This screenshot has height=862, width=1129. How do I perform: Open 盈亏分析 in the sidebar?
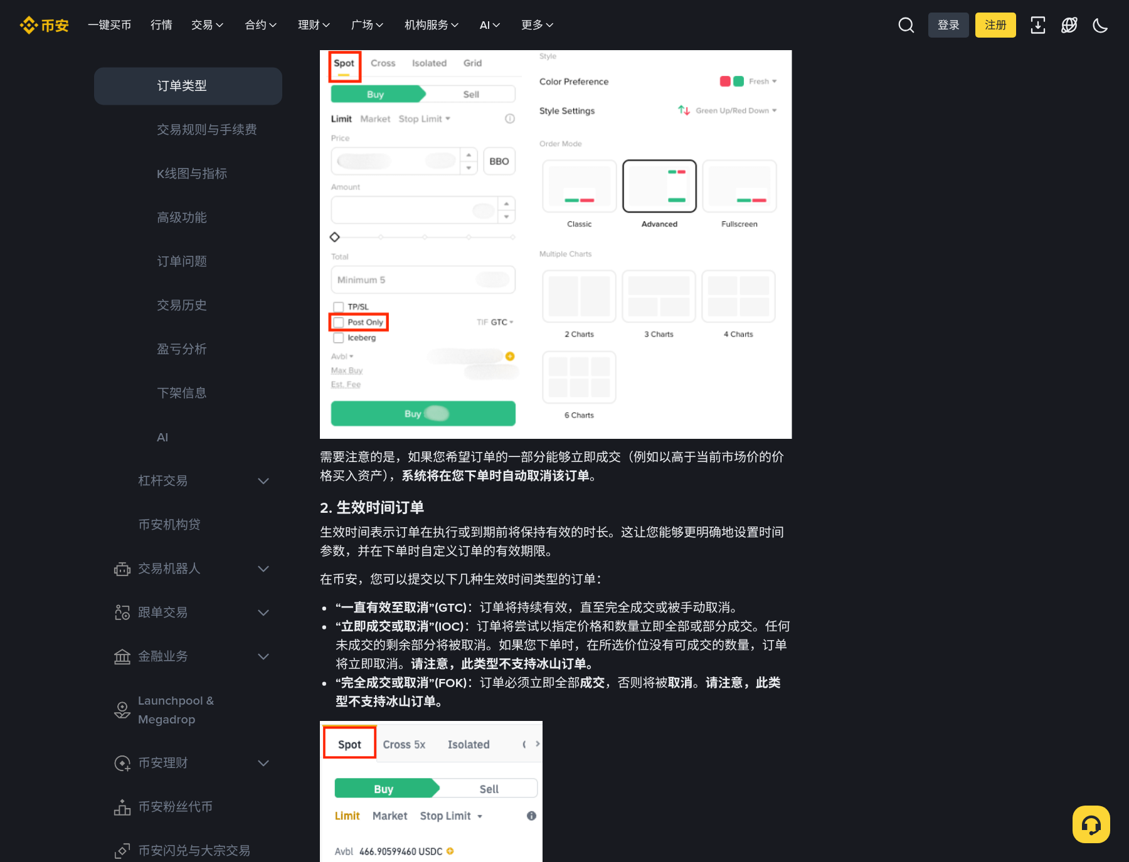[182, 349]
